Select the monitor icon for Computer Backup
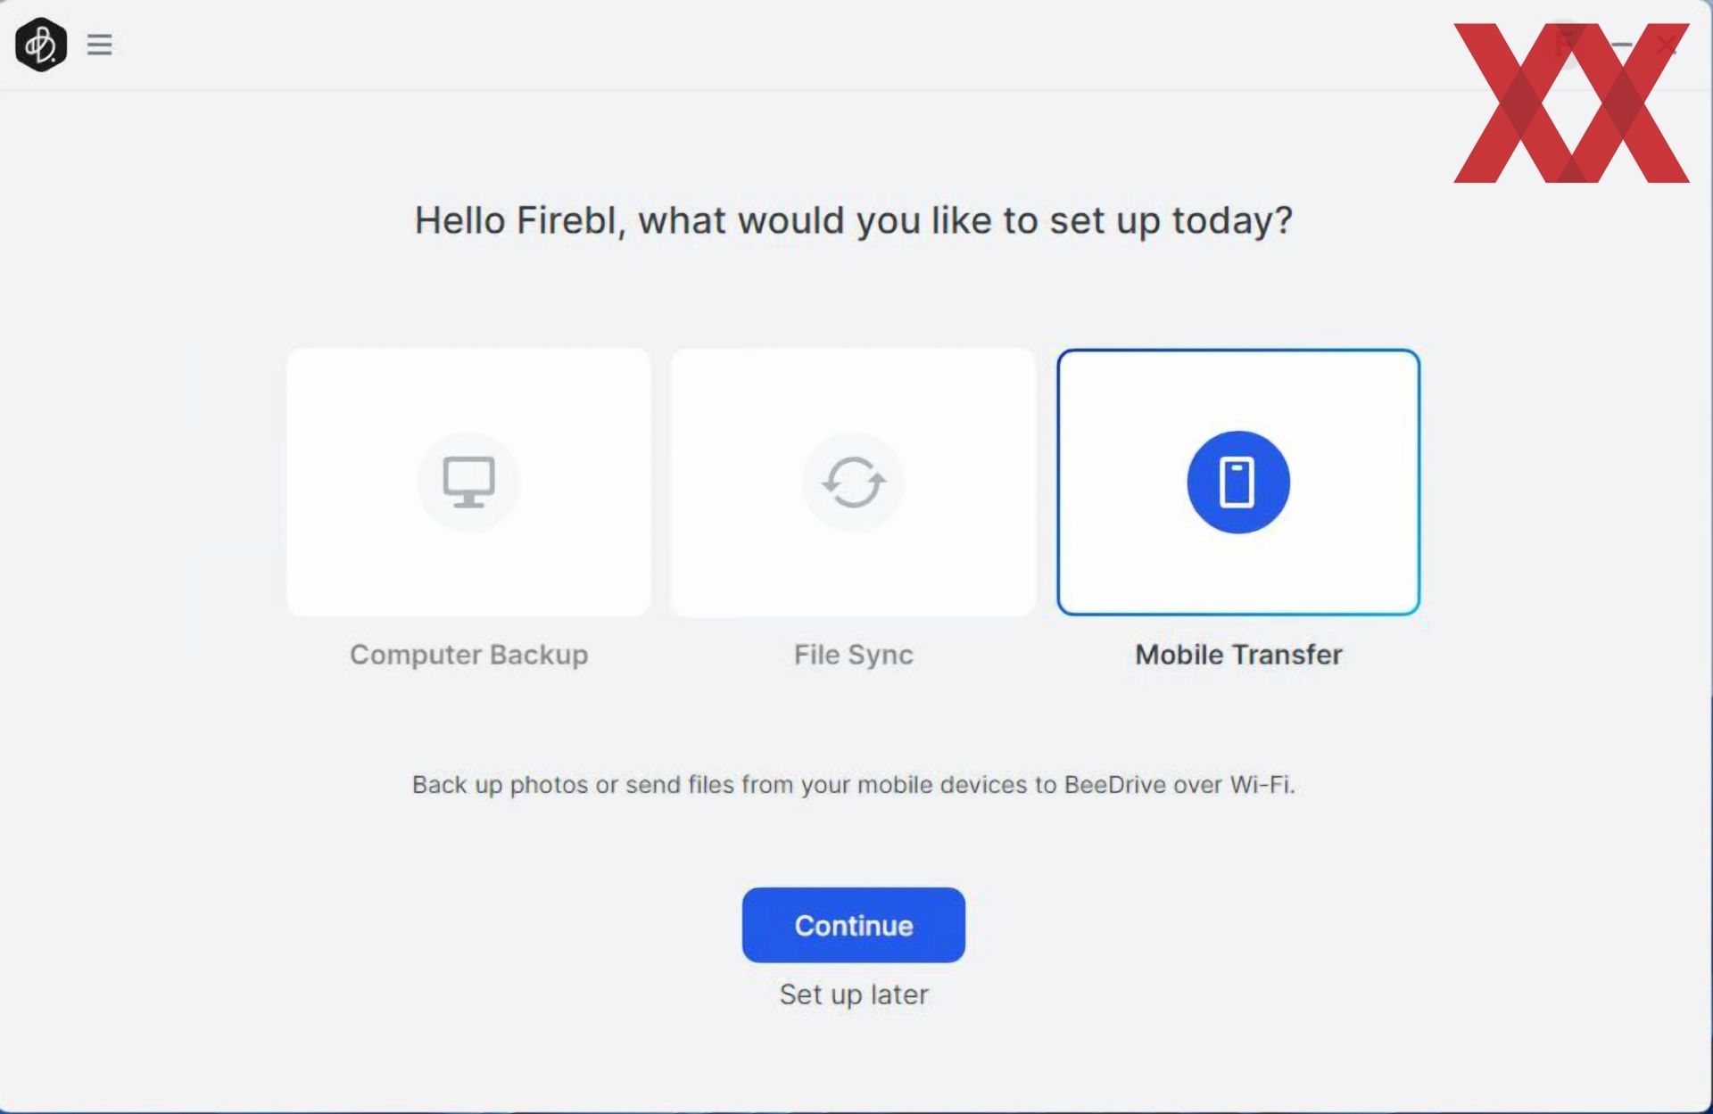Screen dimensions: 1713x1114 point(468,483)
